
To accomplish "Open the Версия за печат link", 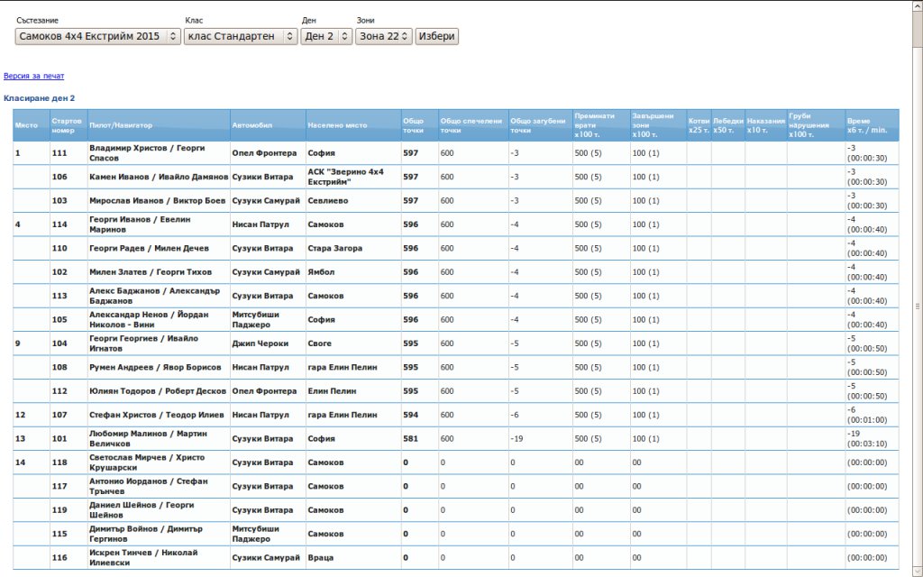I will (x=33, y=77).
